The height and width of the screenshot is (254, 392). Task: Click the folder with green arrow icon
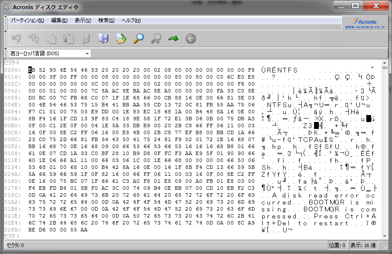click(x=121, y=39)
